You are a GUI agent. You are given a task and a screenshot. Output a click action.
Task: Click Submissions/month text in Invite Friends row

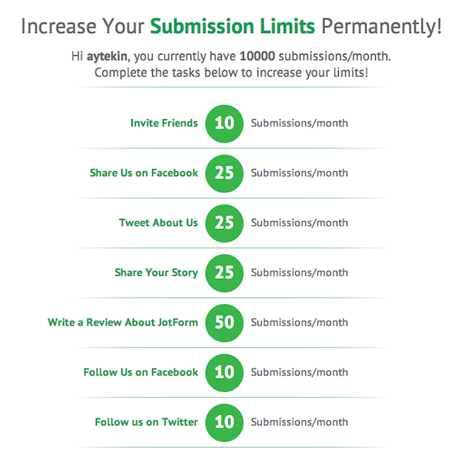(x=299, y=123)
